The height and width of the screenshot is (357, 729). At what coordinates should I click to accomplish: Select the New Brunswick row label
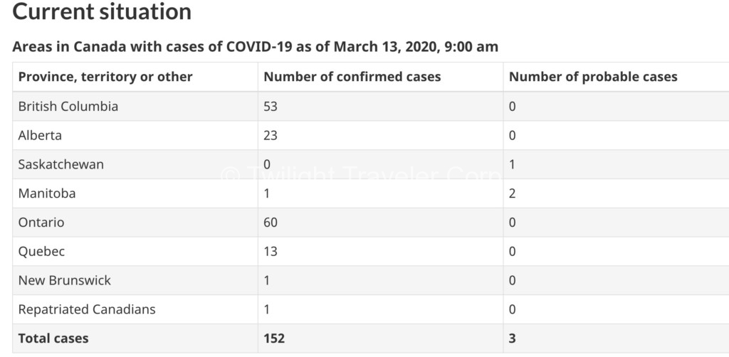click(65, 280)
